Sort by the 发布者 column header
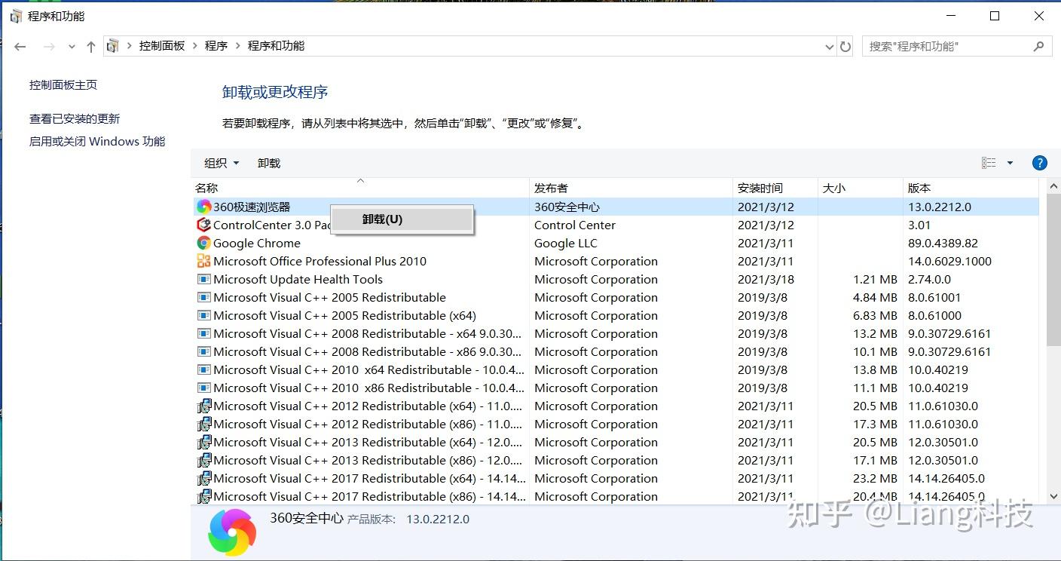This screenshot has width=1061, height=561. pos(631,188)
